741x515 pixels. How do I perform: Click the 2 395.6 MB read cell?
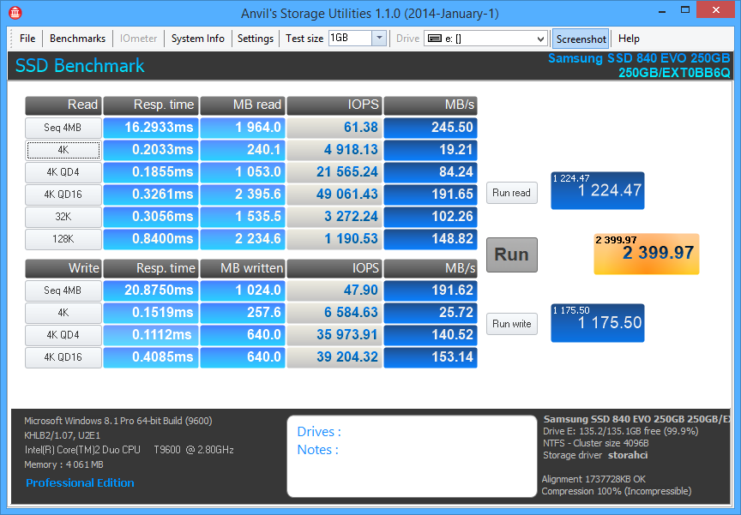point(243,195)
